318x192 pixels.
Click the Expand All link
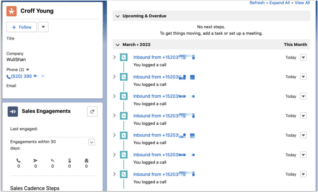pos(280,3)
